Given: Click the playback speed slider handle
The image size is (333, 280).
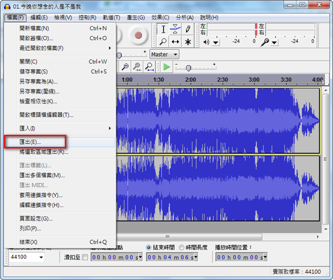Looking at the screenshot, I should 189,68.
